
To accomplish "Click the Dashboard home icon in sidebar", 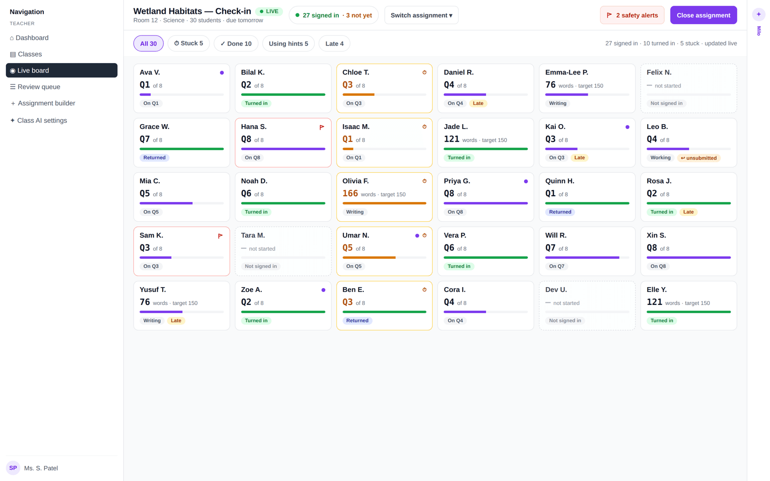I will pos(12,38).
